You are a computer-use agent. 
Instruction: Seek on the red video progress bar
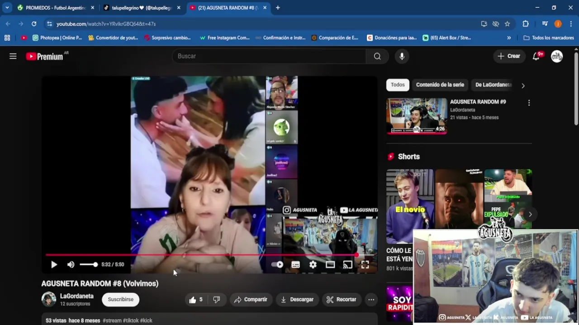tap(209, 255)
